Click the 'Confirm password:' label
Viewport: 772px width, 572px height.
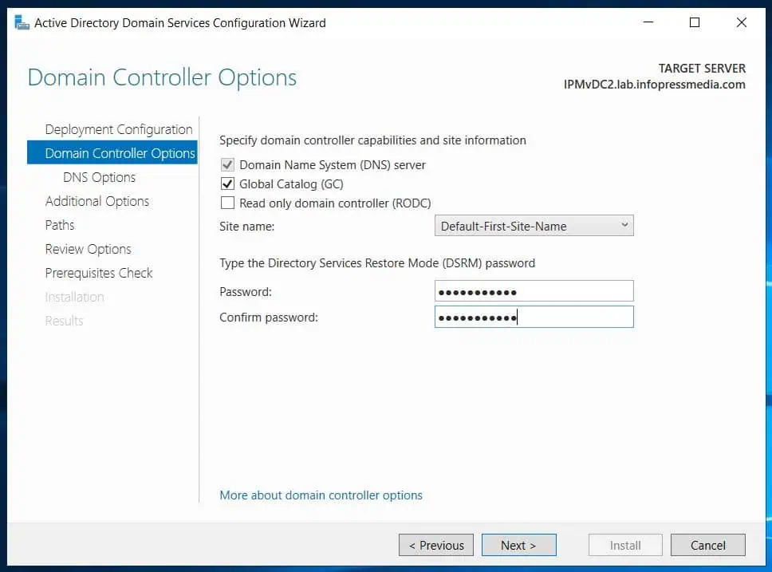[269, 318]
